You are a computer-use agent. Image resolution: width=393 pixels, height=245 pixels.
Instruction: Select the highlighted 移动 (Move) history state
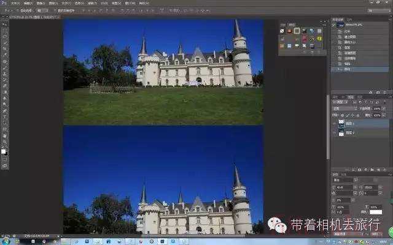tap(360, 69)
